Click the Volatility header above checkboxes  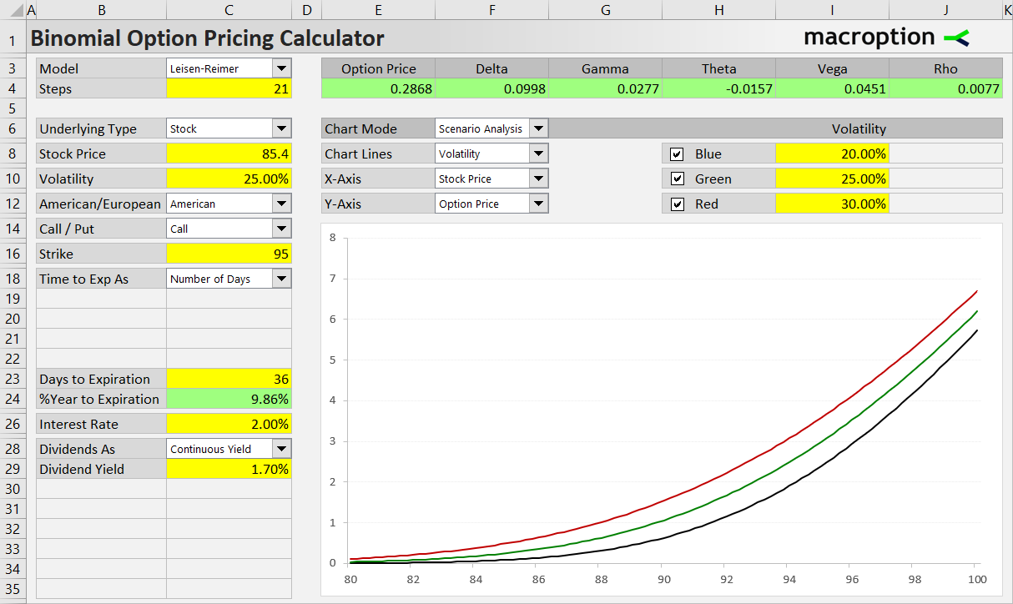pyautogui.click(x=859, y=128)
